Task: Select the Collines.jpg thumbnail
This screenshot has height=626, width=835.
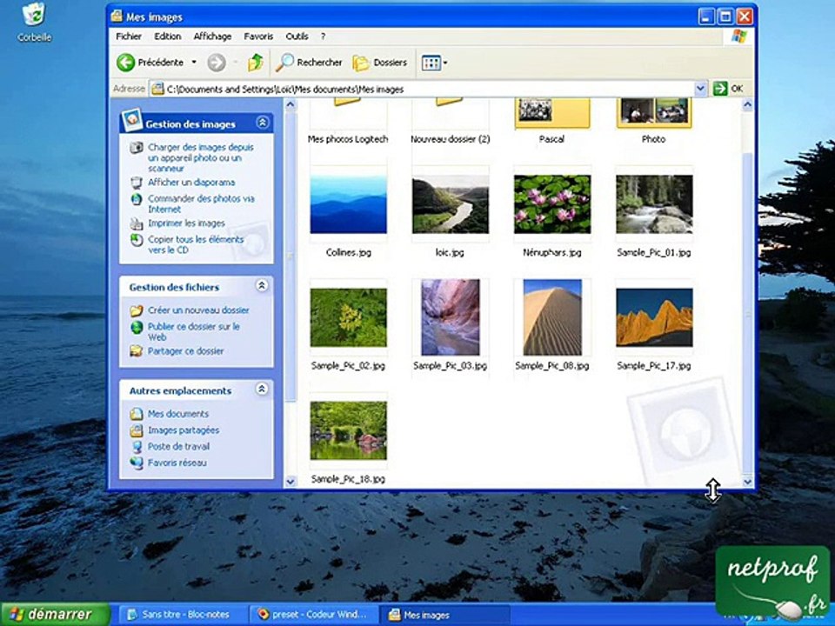Action: pos(348,203)
